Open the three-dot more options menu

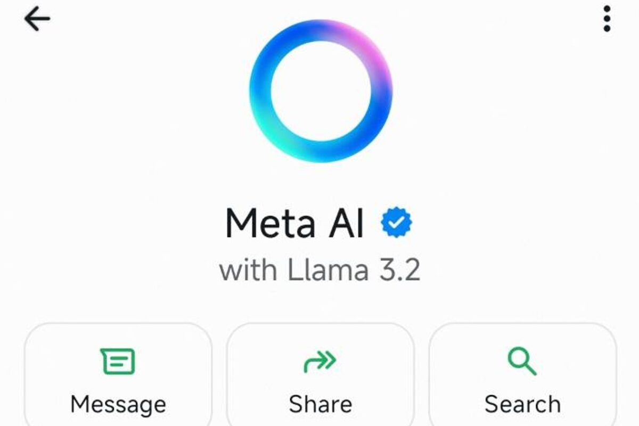coord(607,19)
